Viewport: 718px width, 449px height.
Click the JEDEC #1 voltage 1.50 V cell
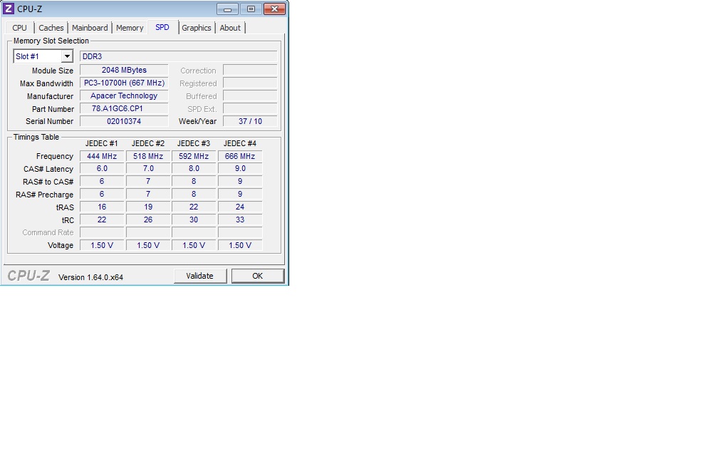pyautogui.click(x=102, y=246)
